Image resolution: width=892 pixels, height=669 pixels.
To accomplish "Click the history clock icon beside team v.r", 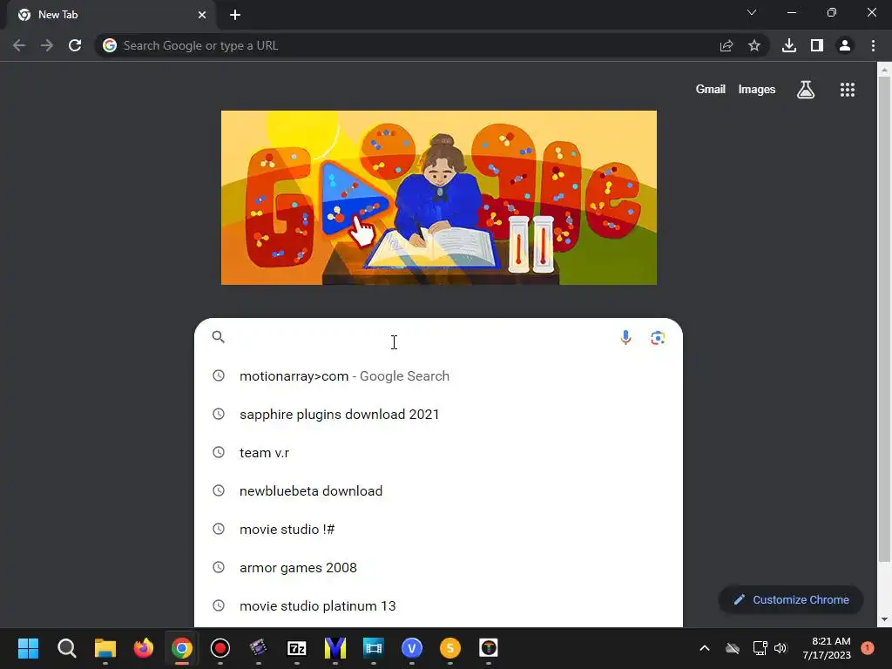I will pos(219,452).
